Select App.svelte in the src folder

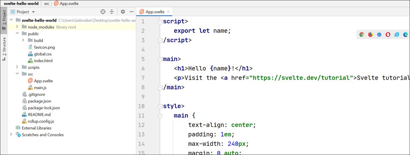(43, 81)
